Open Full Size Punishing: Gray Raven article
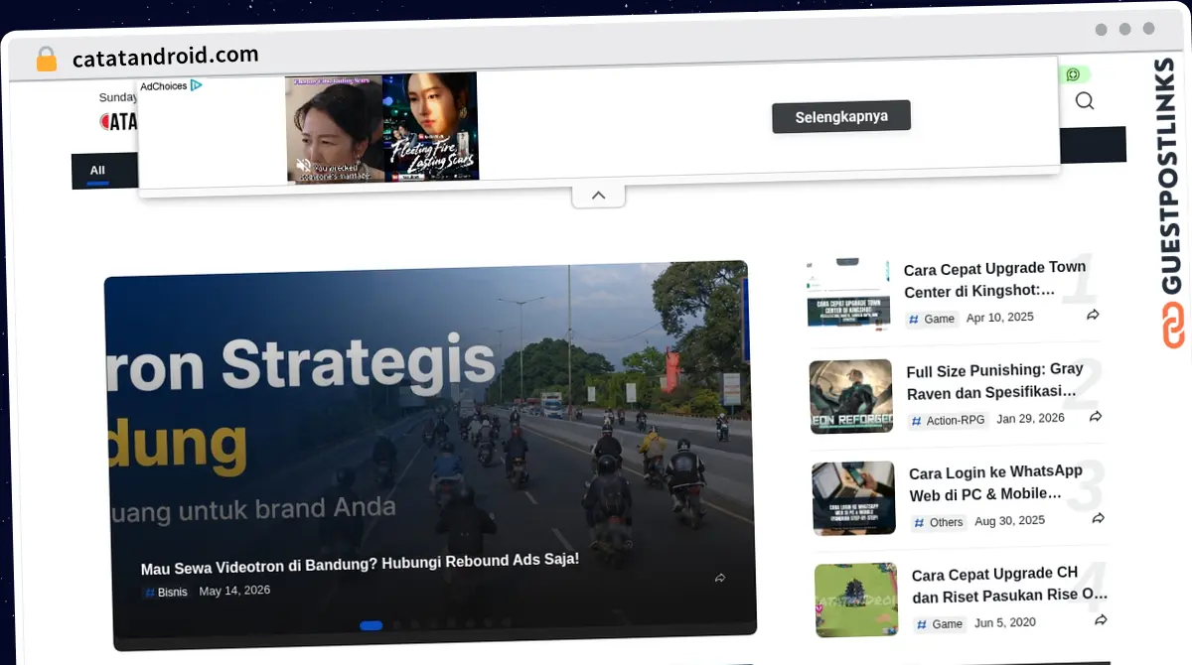This screenshot has width=1192, height=665. coord(995,381)
